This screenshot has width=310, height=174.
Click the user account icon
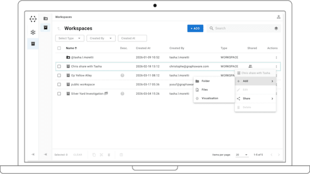click(279, 17)
